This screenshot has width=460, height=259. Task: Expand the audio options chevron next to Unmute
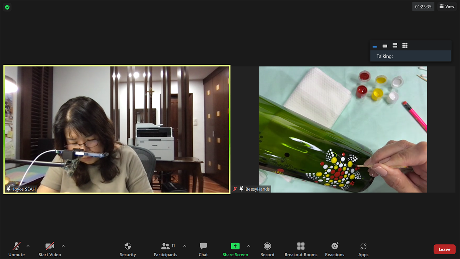point(28,247)
